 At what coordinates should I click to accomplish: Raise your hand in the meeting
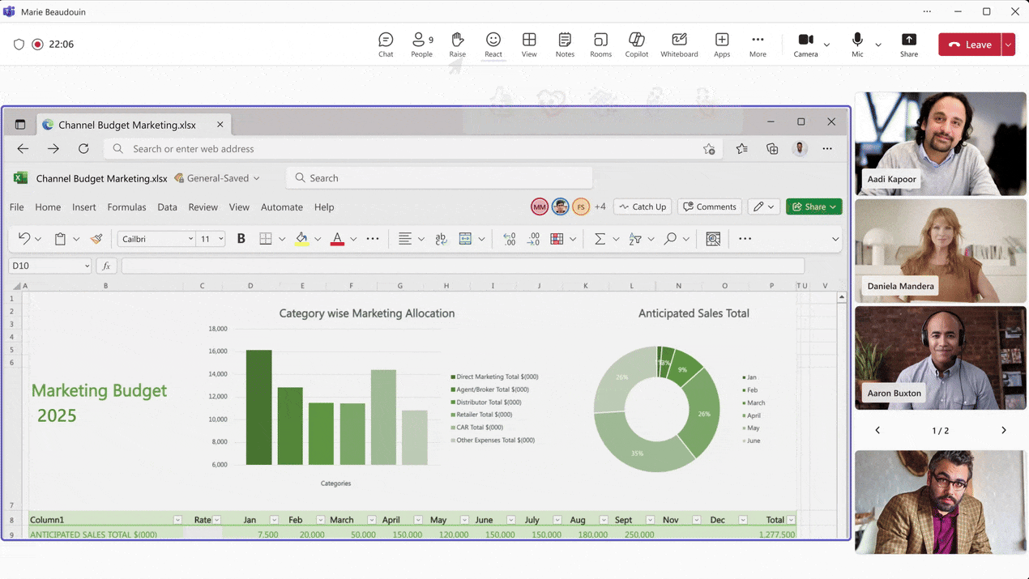point(457,45)
